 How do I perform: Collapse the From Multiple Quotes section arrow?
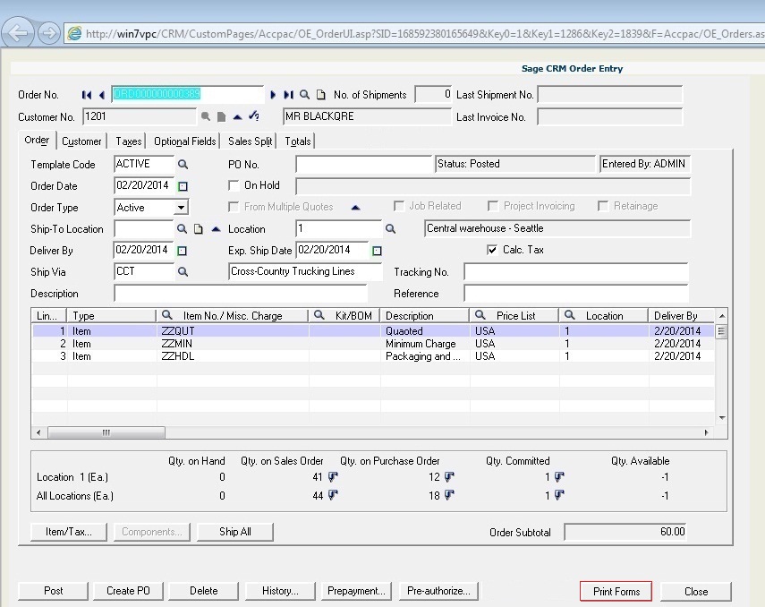[x=355, y=207]
